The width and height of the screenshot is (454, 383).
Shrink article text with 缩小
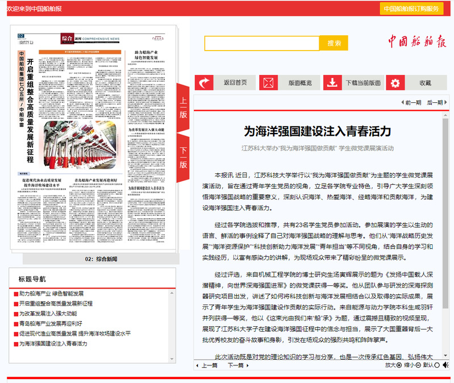click(x=413, y=365)
